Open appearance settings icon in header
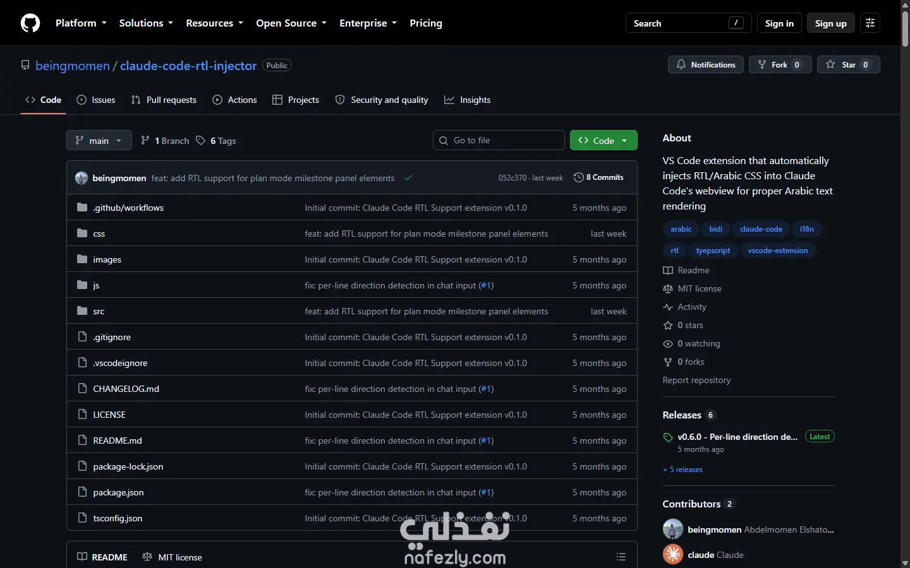This screenshot has height=568, width=910. [870, 23]
